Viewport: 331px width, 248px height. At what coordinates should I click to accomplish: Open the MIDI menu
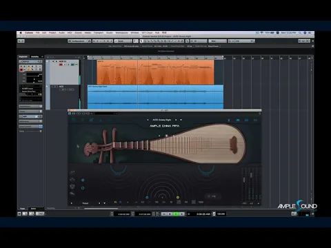coord(70,33)
